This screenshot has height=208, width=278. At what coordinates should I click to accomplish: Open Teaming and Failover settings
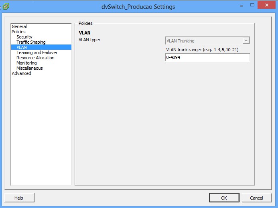(x=37, y=53)
